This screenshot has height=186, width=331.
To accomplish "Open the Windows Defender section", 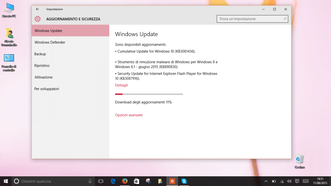I will (70, 42).
